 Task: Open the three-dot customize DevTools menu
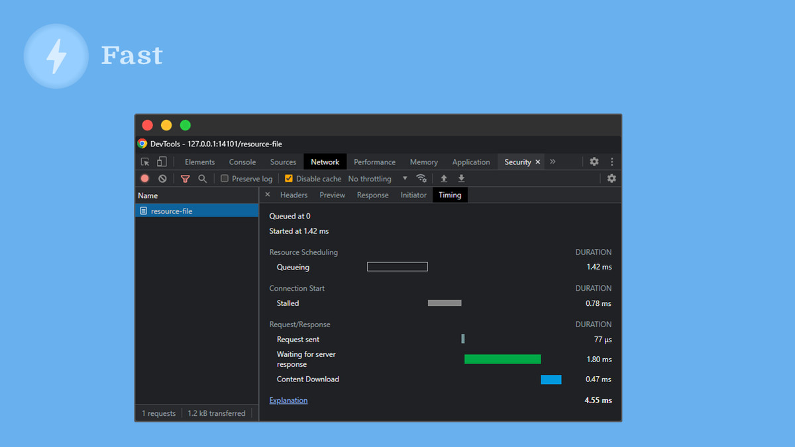click(x=612, y=162)
